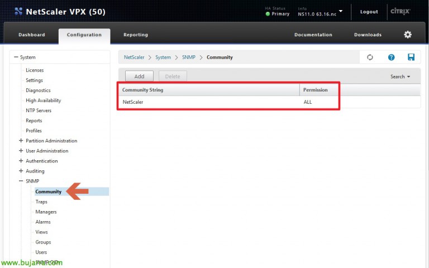Open Diagnostics in the System tree
Viewport: 429px width, 268px height.
(x=38, y=90)
